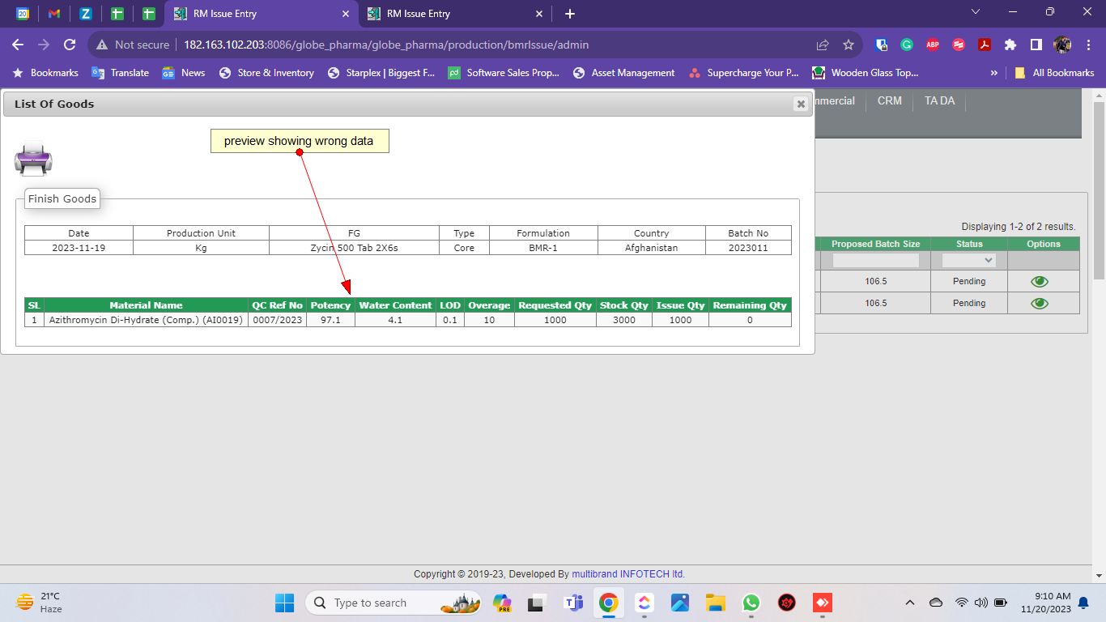Open Store & Inventory bookmark
Image resolution: width=1106 pixels, height=622 pixels.
click(266, 73)
